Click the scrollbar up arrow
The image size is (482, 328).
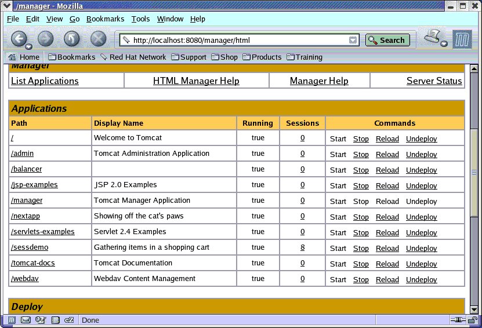pyautogui.click(x=474, y=69)
